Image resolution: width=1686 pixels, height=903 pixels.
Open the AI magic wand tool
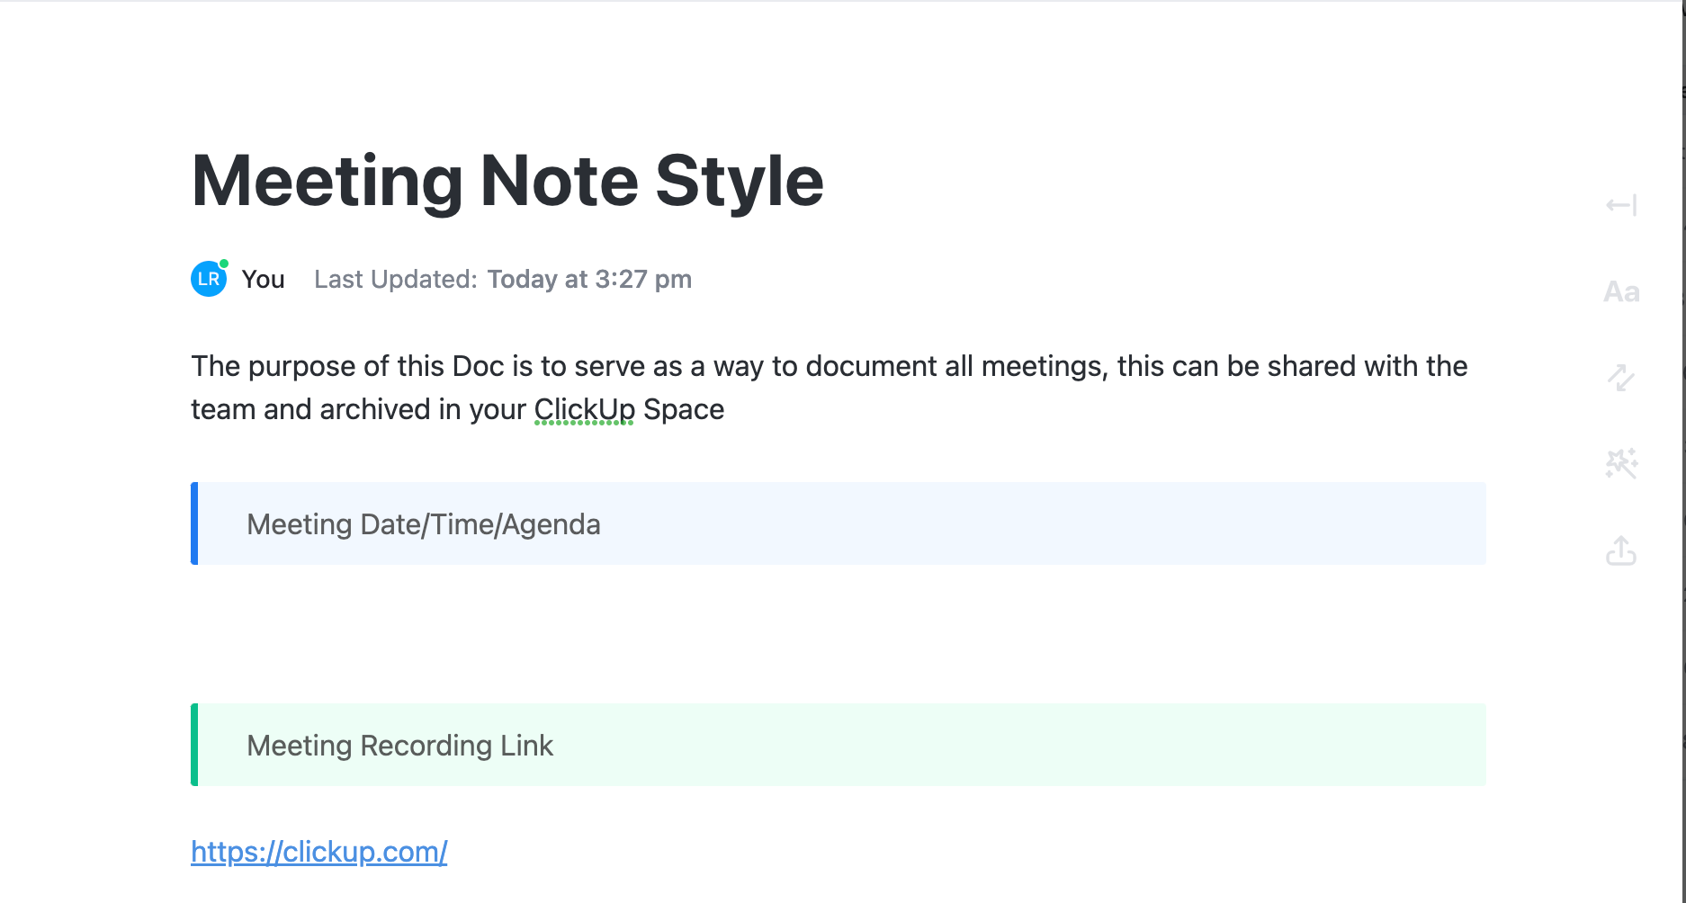coord(1621,464)
